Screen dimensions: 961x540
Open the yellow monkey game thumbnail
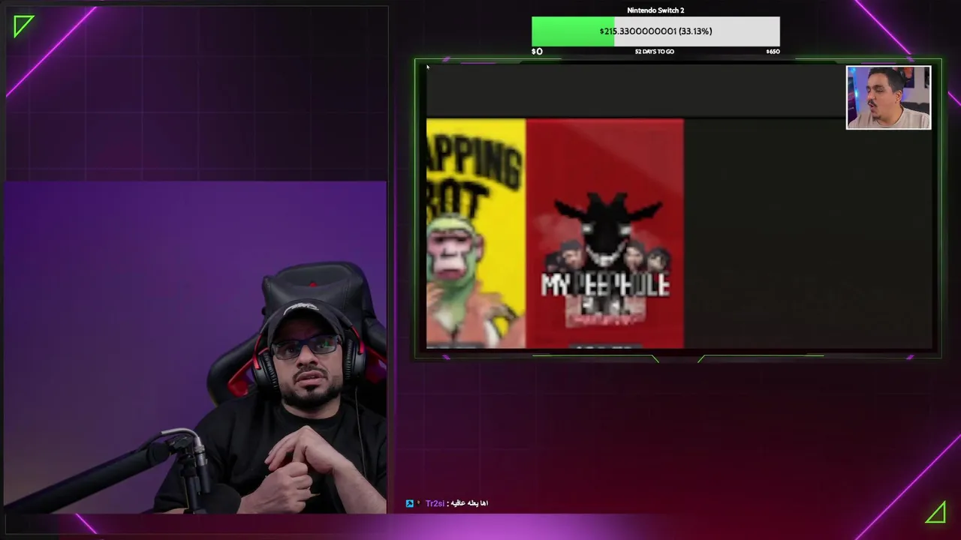click(x=476, y=233)
